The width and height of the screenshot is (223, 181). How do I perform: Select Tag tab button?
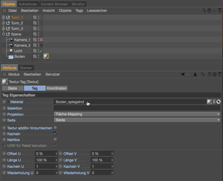pos(35,88)
